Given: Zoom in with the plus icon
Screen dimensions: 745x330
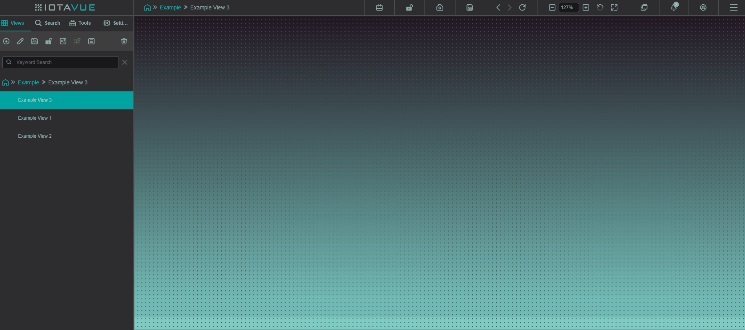Looking at the screenshot, I should coord(586,7).
